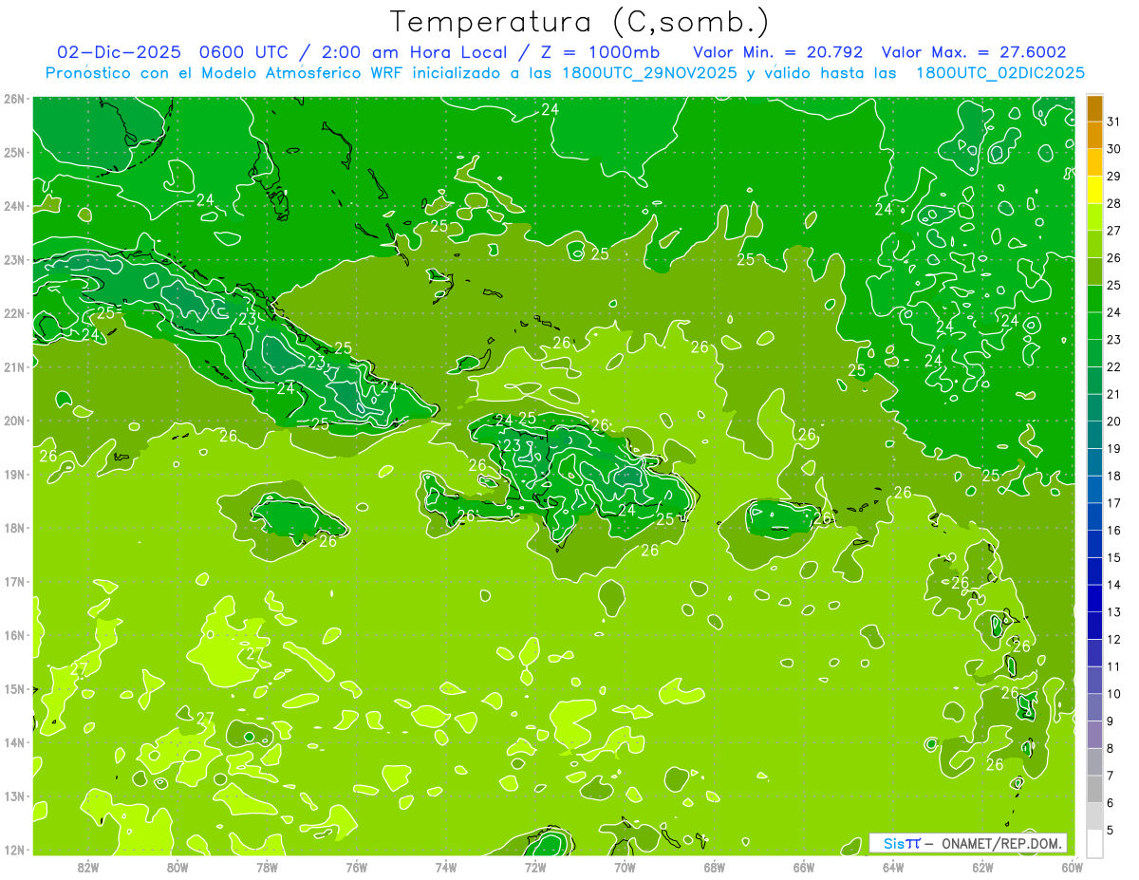Click the '28' label on color scale
1139x880 pixels.
click(1113, 203)
